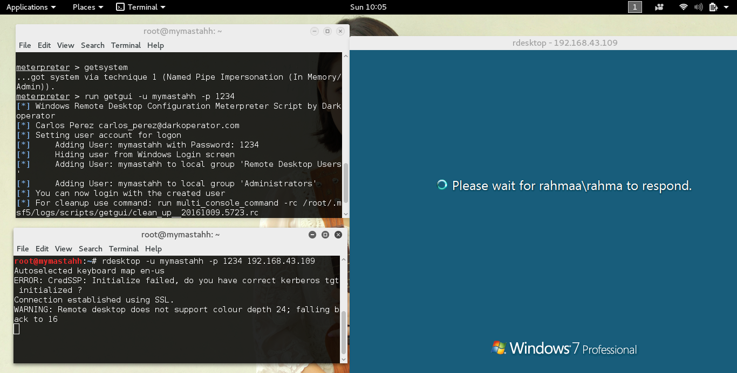This screenshot has height=373, width=737.
Task: Click the lower terminal's root@mymastahh title bar
Action: 180,235
